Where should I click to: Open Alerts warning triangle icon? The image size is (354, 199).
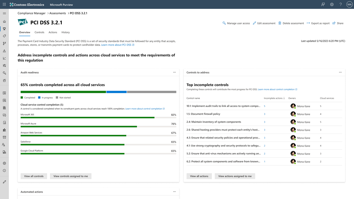[4, 51]
